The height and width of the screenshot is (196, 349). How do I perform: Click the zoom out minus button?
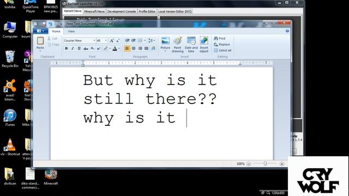click(x=249, y=164)
